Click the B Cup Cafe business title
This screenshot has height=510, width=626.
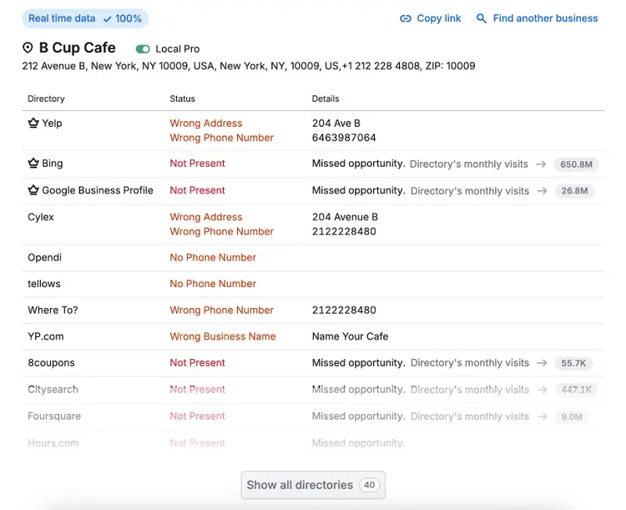click(78, 48)
